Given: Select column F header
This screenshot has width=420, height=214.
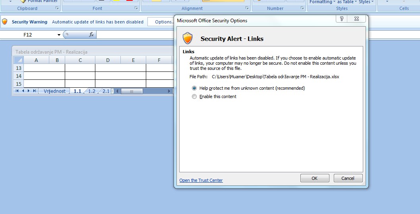Looking at the screenshot, I should (159, 60).
